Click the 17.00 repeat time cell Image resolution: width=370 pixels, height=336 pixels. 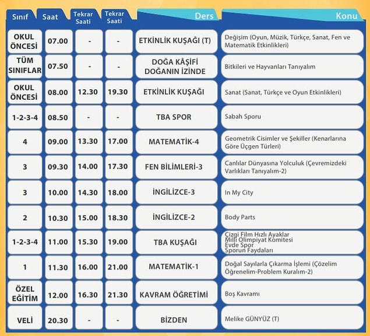point(119,142)
